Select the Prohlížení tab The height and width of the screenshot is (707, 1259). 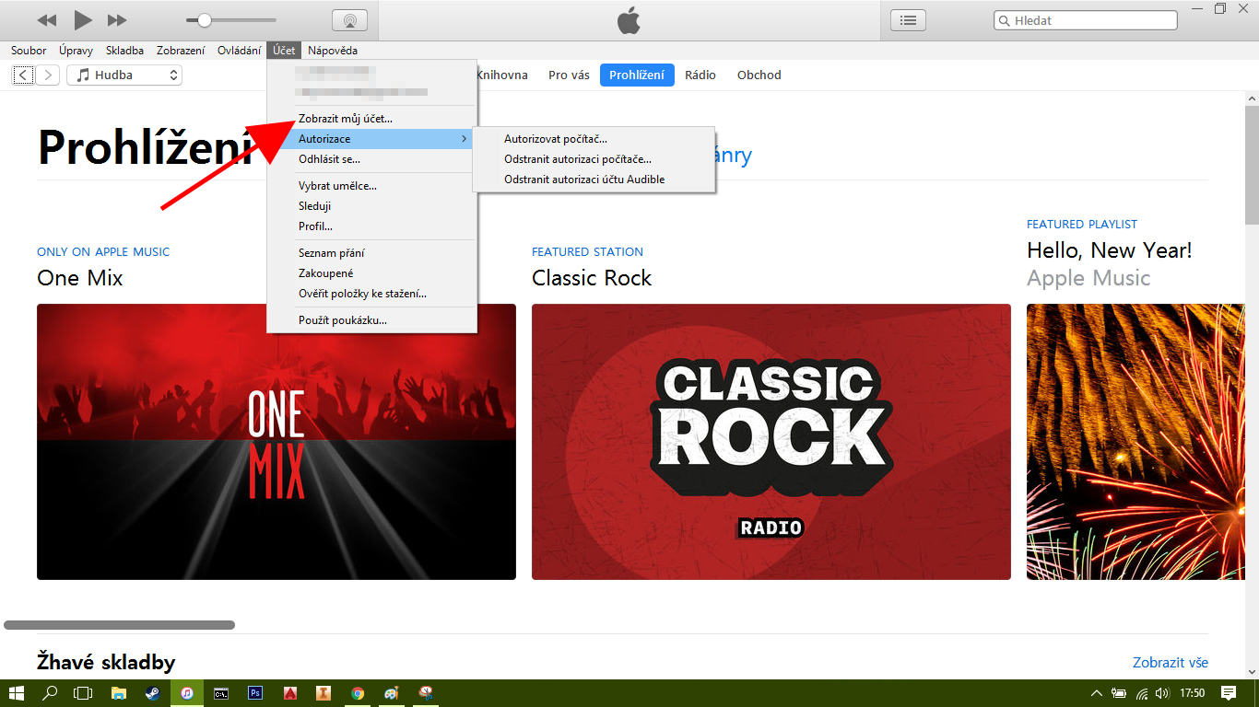pyautogui.click(x=637, y=75)
